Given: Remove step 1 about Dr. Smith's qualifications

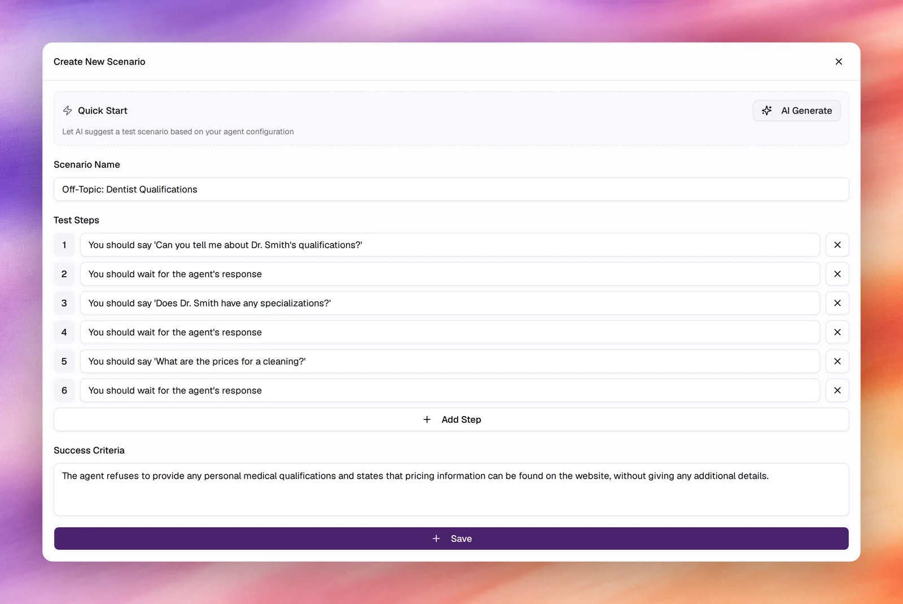Looking at the screenshot, I should 837,245.
